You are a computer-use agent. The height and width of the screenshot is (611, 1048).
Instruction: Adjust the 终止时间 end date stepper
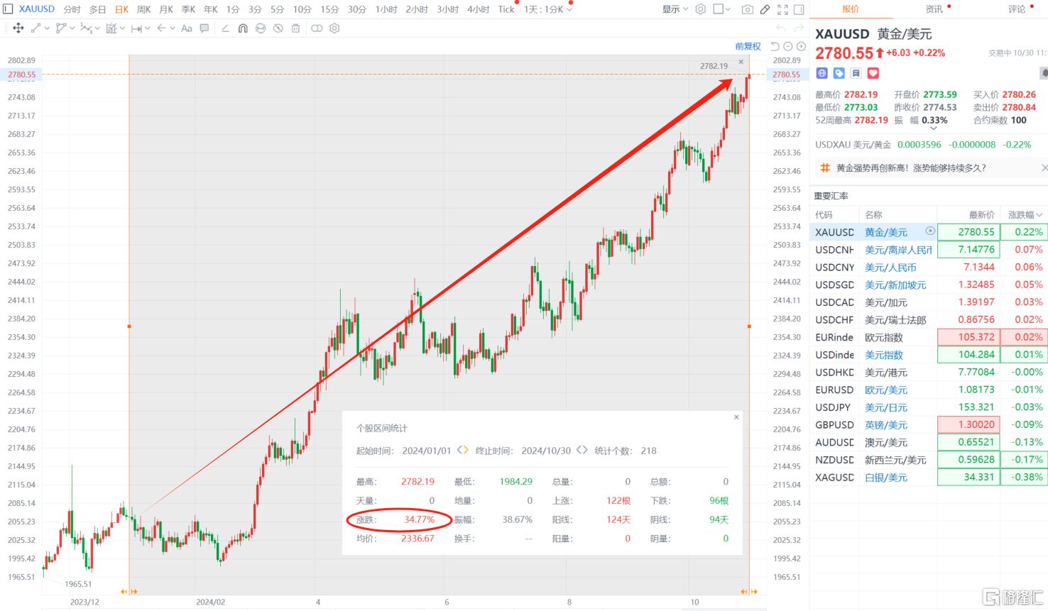pos(582,450)
